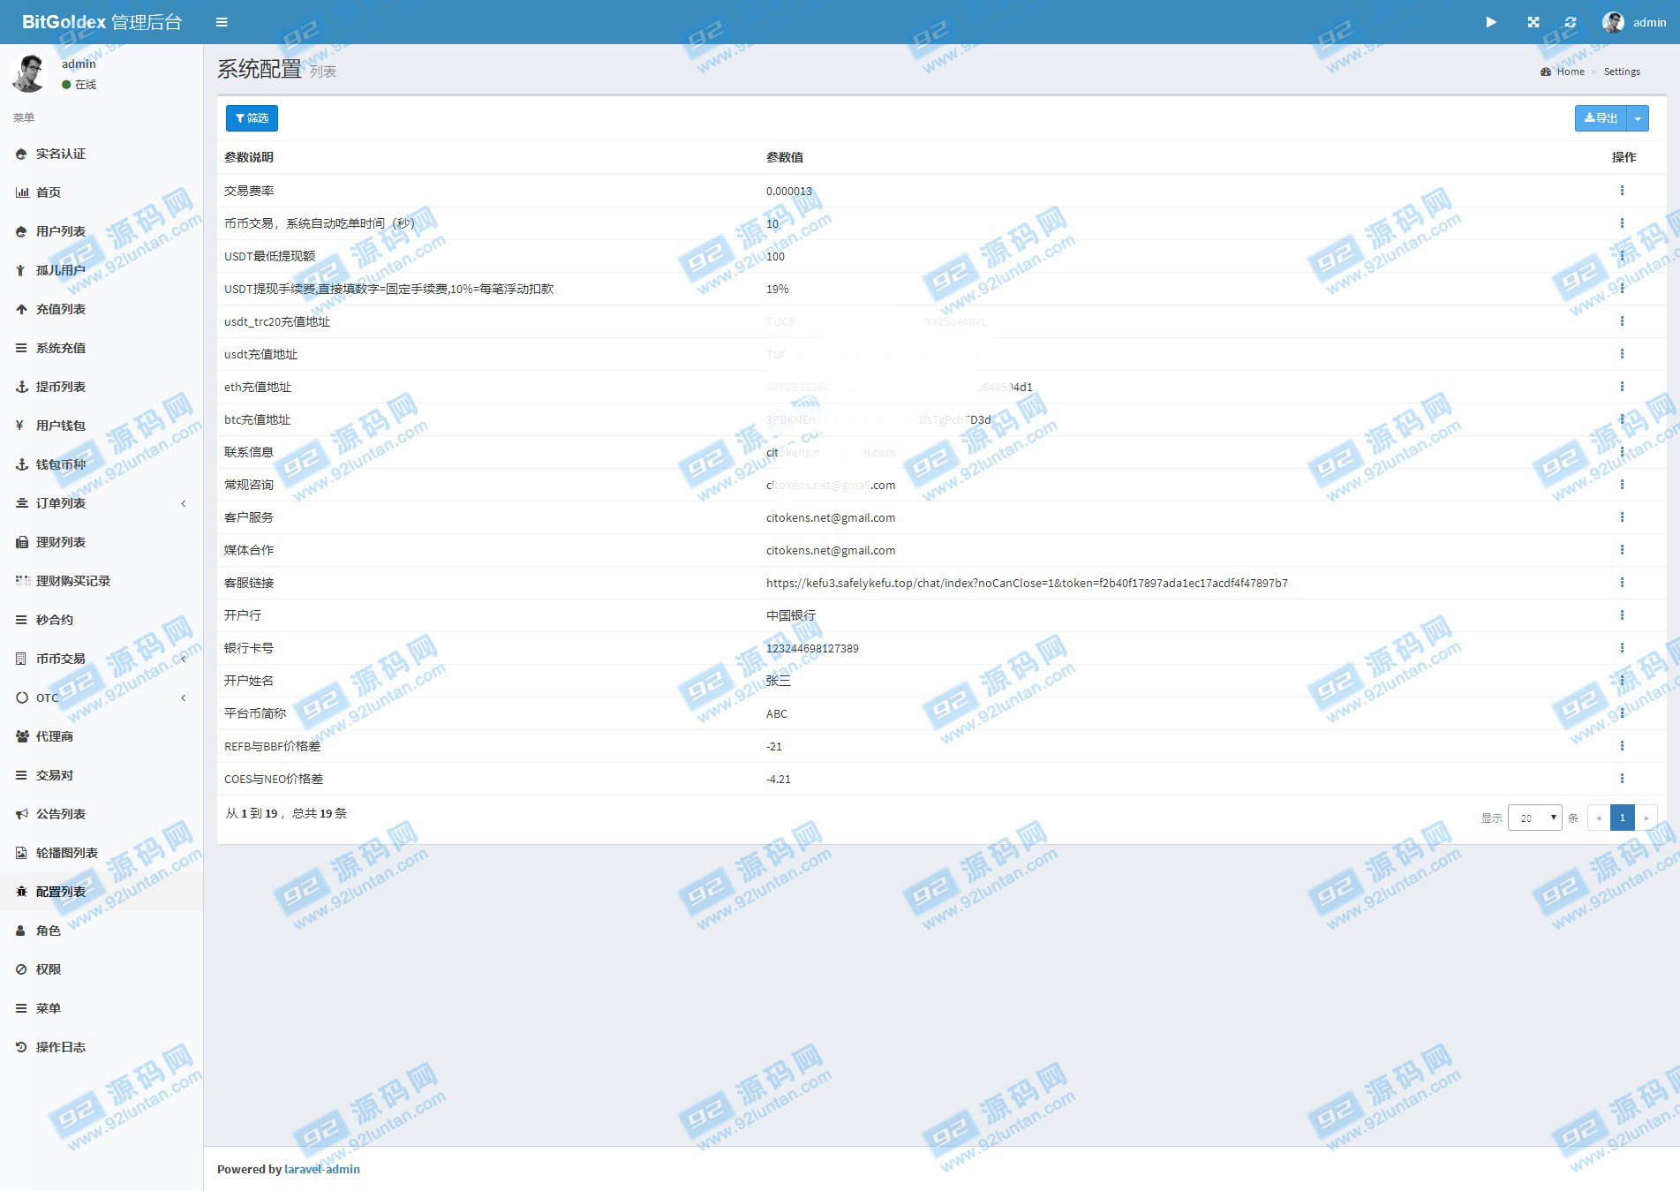Open the export dropdown caret
Screen dimensions: 1680x1191
pyautogui.click(x=1638, y=118)
